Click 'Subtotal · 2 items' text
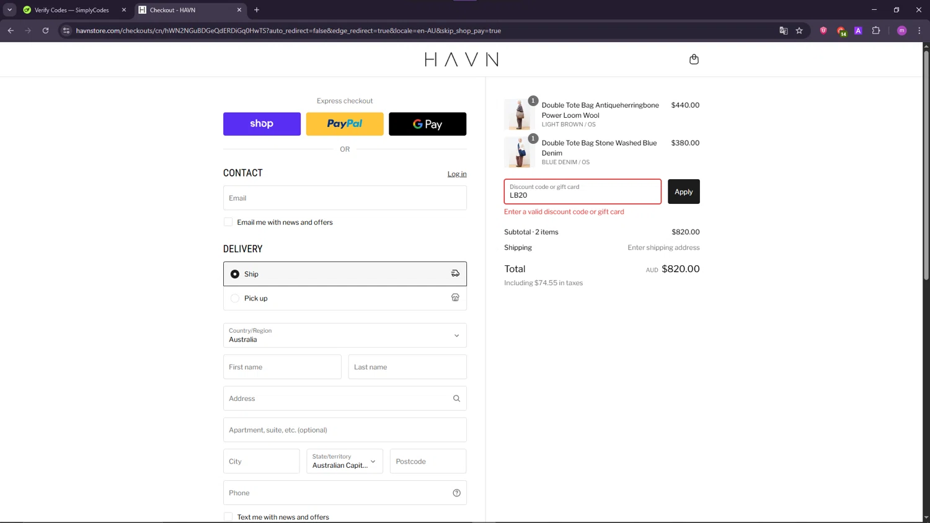The width and height of the screenshot is (930, 523). 531,232
